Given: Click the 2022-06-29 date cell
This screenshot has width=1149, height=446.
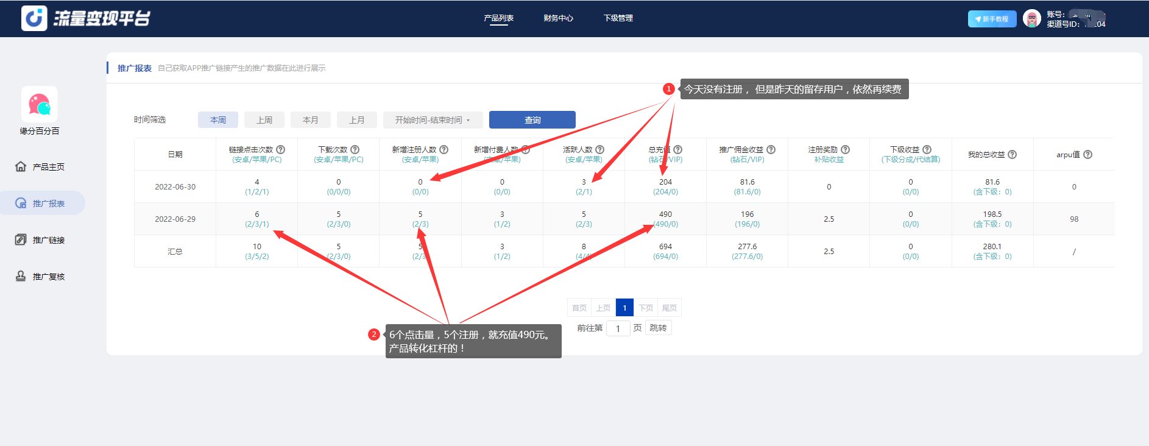Looking at the screenshot, I should point(175,219).
